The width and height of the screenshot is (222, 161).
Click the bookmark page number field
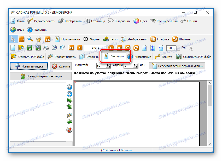(x=128, y=66)
